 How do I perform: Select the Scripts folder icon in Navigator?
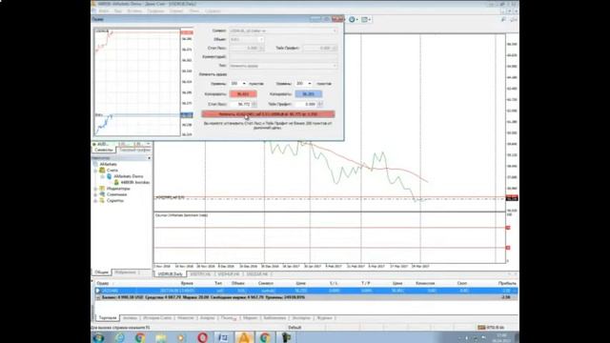tap(102, 201)
